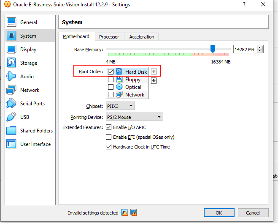Open the USB settings icon
This screenshot has height=223, width=278.
click(x=12, y=117)
